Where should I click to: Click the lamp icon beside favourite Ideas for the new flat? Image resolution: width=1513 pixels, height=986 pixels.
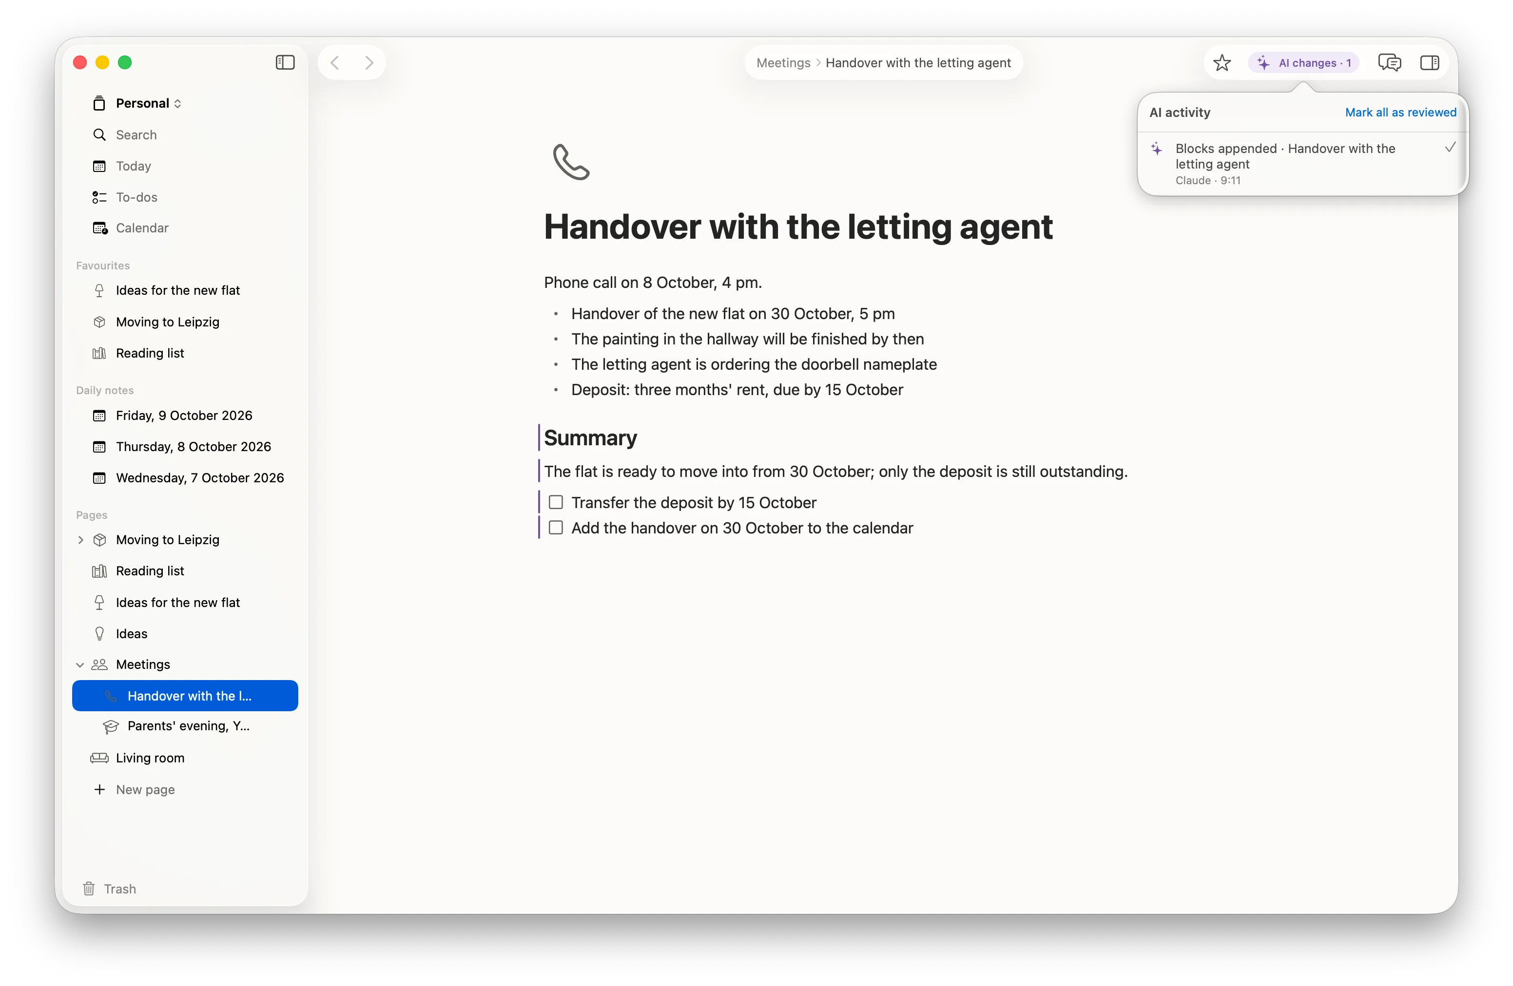point(99,290)
